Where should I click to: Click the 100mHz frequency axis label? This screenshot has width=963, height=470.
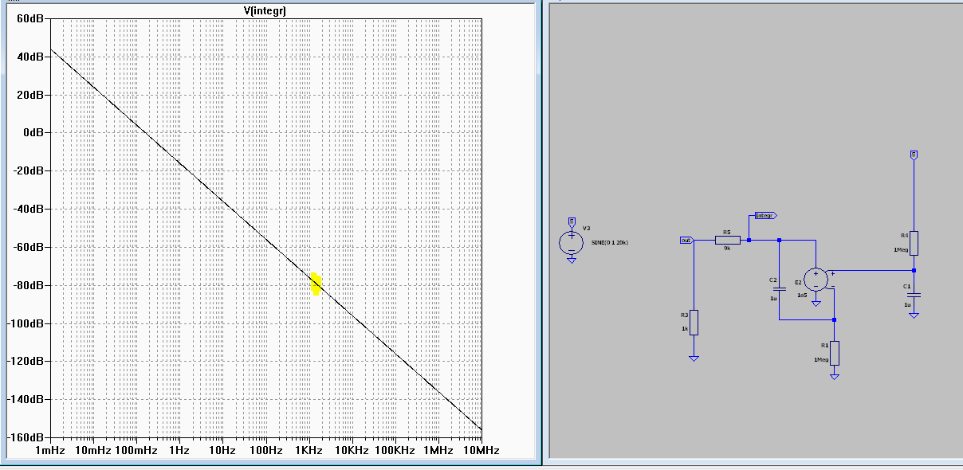pyautogui.click(x=136, y=450)
